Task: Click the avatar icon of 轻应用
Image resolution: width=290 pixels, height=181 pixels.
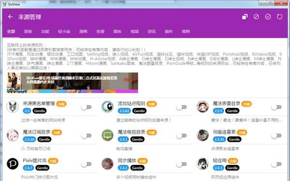Action: click(203, 164)
